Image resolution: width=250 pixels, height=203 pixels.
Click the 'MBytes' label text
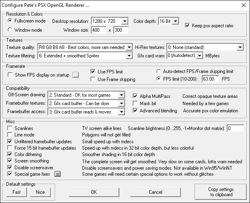click(212, 56)
